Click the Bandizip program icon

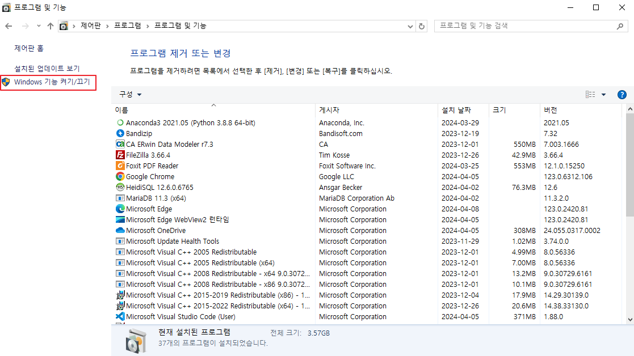tap(120, 133)
